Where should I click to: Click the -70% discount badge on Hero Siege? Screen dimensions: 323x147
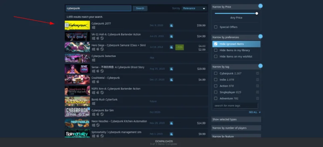point(180,47)
